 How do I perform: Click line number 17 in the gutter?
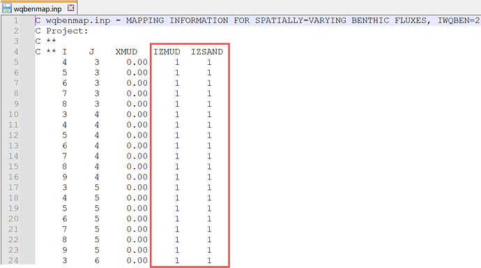[13, 188]
